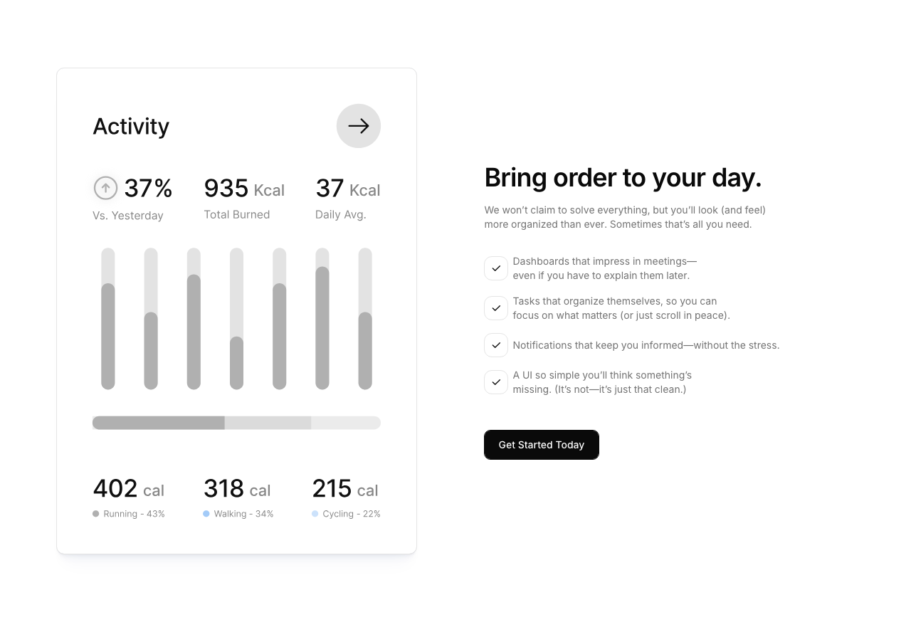This screenshot has width=911, height=622.
Task: Toggle the Dashboards that impress checkbox
Action: pyautogui.click(x=496, y=268)
